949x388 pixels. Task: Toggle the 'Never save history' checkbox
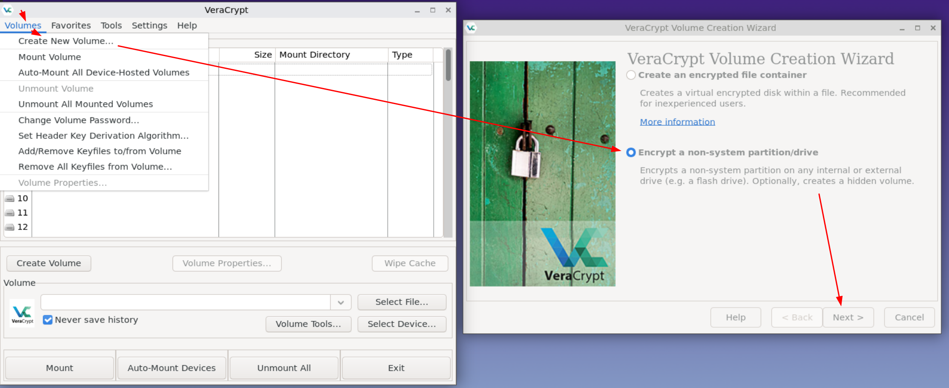[x=48, y=320]
